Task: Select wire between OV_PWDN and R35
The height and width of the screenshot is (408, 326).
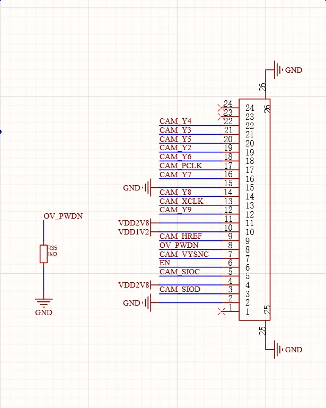Action: click(x=43, y=232)
